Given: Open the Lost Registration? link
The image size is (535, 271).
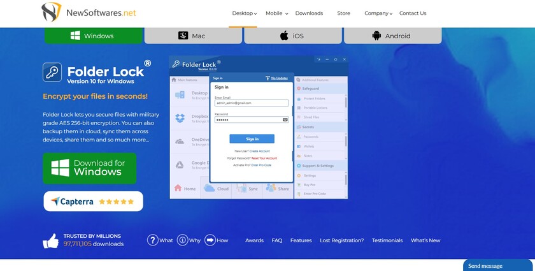Looking at the screenshot, I should pyautogui.click(x=341, y=240).
